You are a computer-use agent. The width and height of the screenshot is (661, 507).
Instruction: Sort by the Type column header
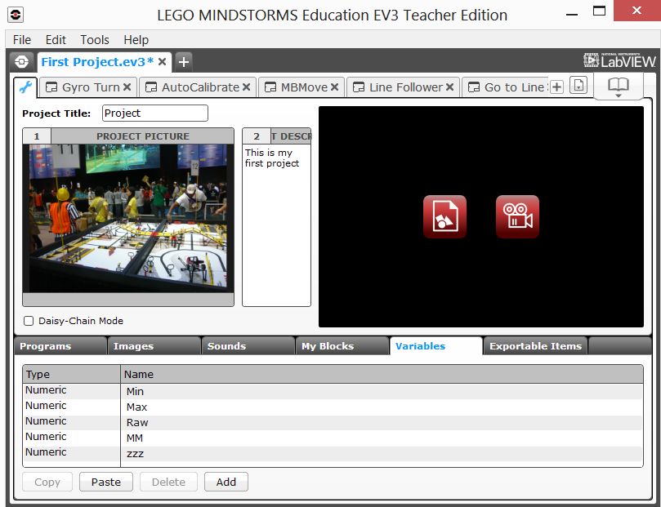pyautogui.click(x=72, y=375)
